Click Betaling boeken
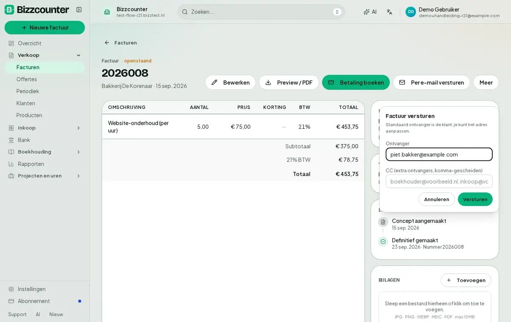 tap(356, 82)
